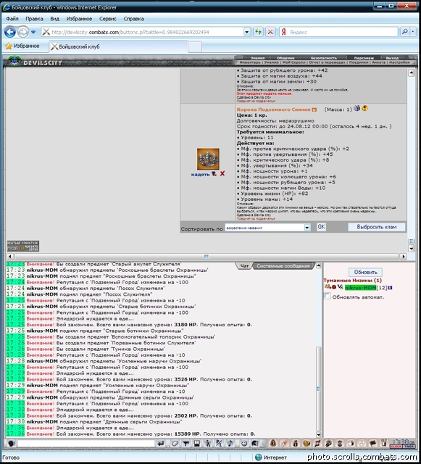Click the inventory scrollbar up arrow
Screen dimensions: 421x464
pyautogui.click(x=412, y=72)
